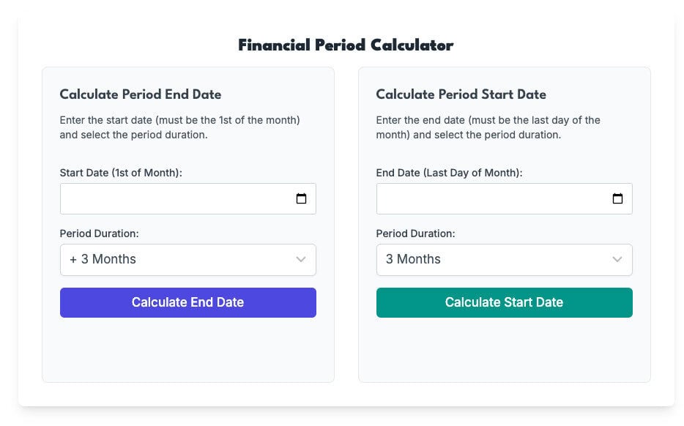The width and height of the screenshot is (684, 426).
Task: Click Period Duration label in Start Date card
Action: [415, 233]
